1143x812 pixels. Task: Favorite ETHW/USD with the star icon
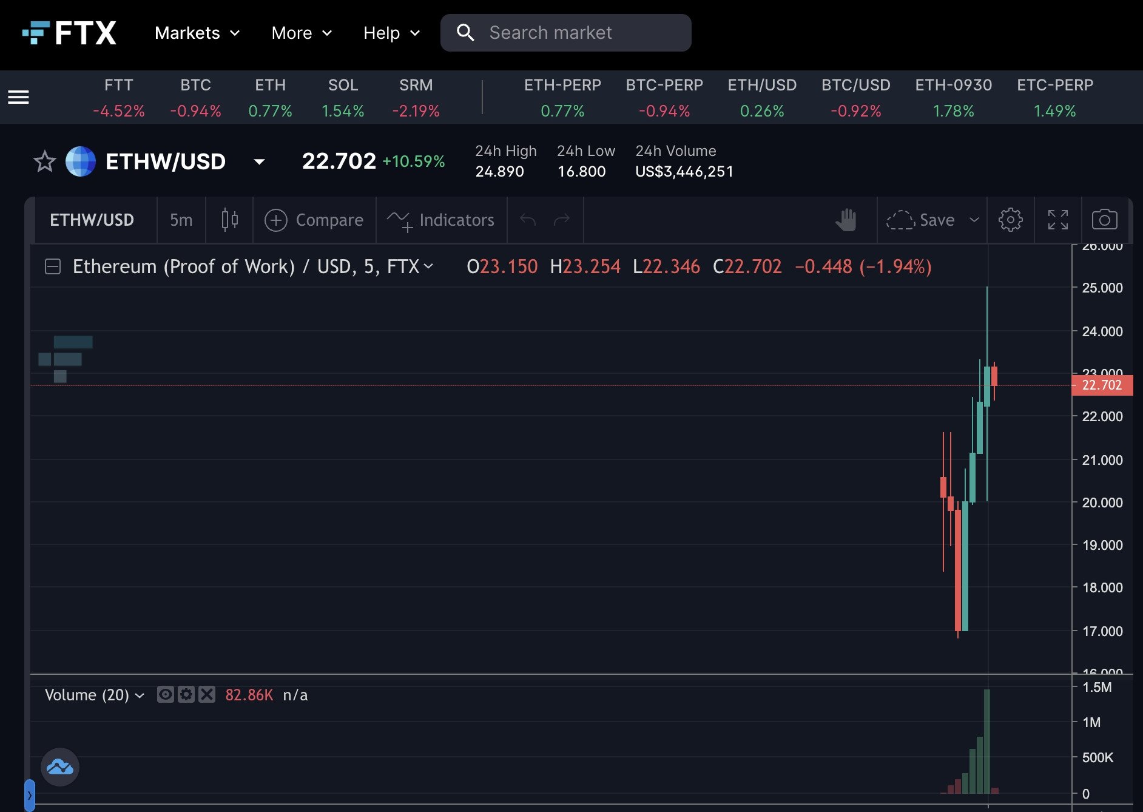44,161
